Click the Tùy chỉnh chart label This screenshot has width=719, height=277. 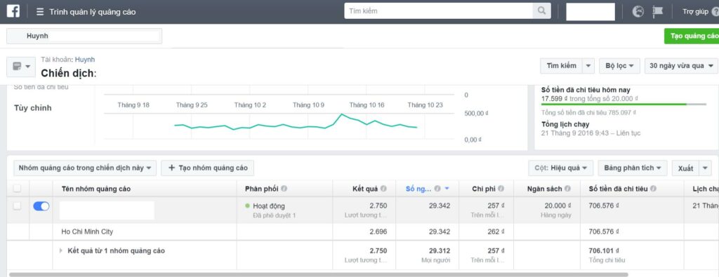[x=32, y=108]
